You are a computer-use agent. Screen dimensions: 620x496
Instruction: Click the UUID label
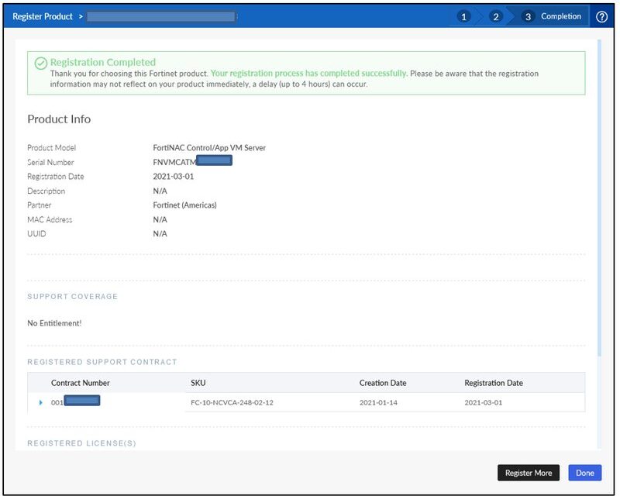[x=36, y=234]
